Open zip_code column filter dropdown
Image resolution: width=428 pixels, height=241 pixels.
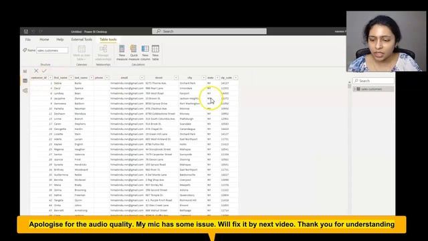235,78
